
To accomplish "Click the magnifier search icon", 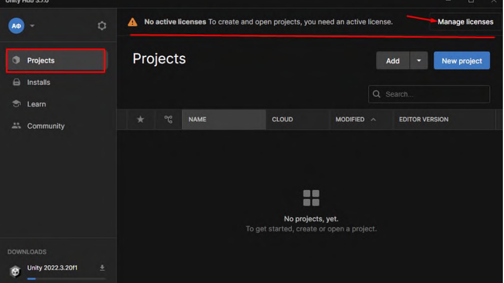I will [377, 94].
